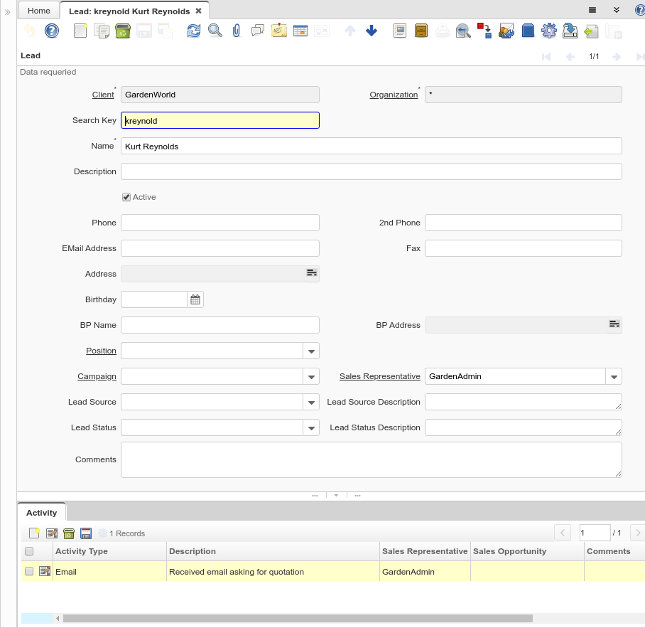Expand the Position dropdown
645x628 pixels.
311,351
